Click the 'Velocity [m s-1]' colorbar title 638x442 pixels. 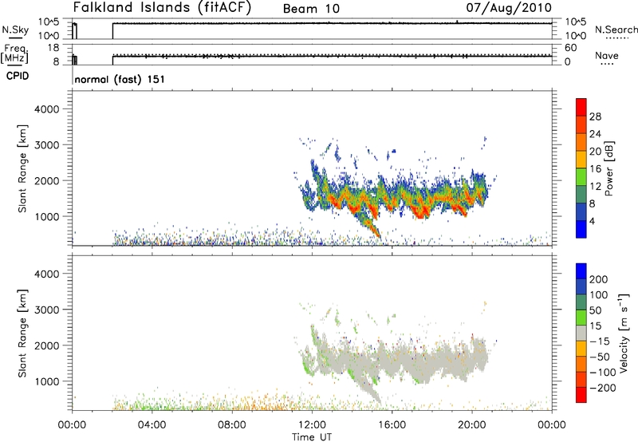pos(623,333)
